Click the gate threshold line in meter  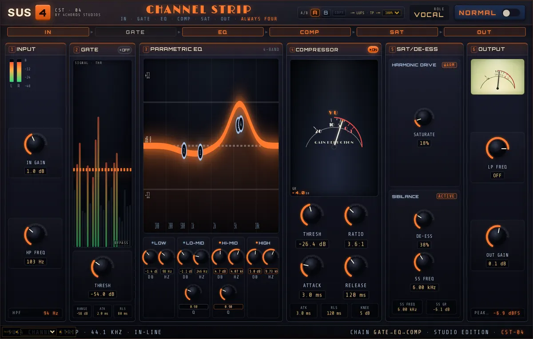(x=102, y=169)
